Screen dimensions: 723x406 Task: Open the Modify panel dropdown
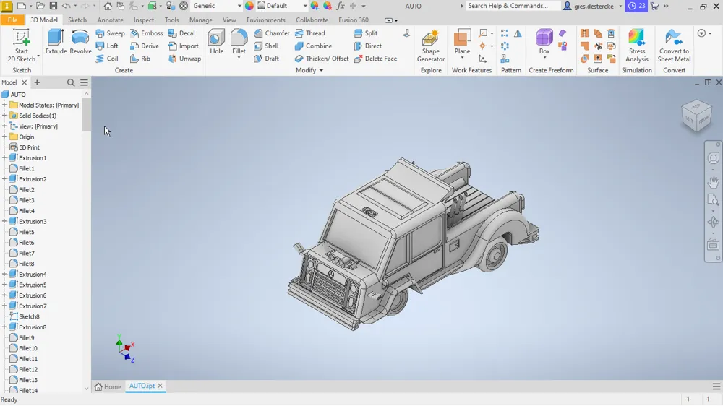309,71
